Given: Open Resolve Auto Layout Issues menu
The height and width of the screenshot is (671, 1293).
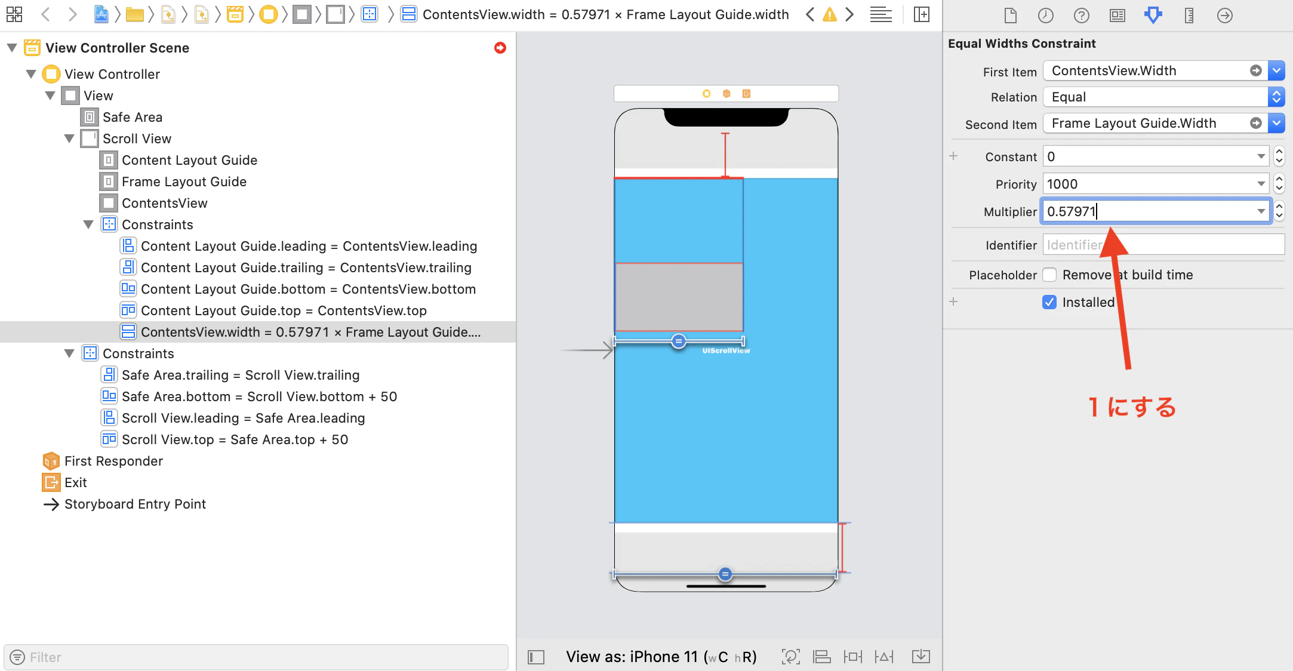Looking at the screenshot, I should 884,657.
